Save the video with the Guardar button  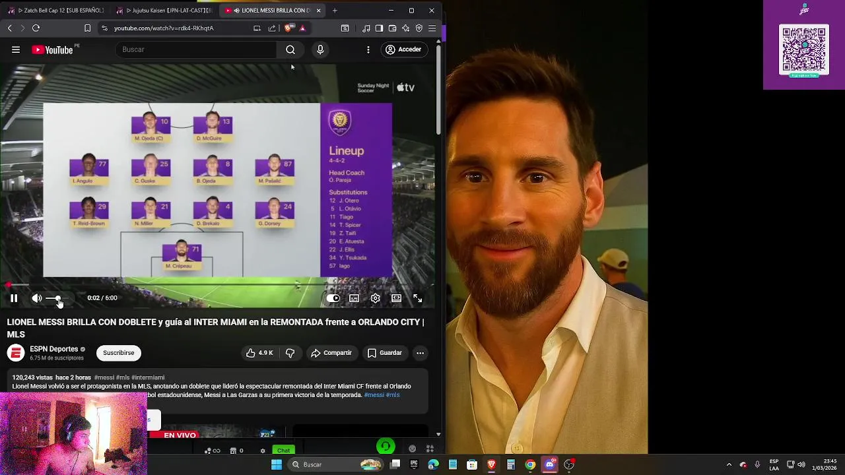(384, 353)
